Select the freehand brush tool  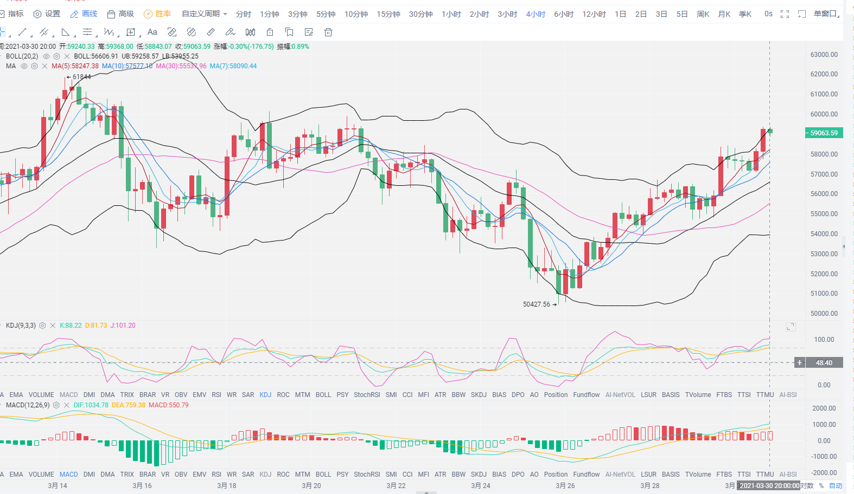(231, 32)
